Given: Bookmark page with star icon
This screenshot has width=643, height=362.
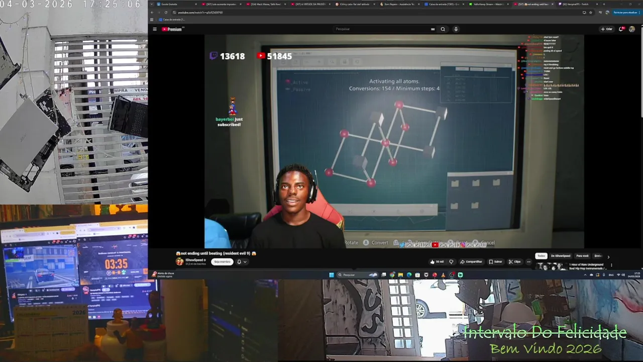Looking at the screenshot, I should tap(591, 13).
